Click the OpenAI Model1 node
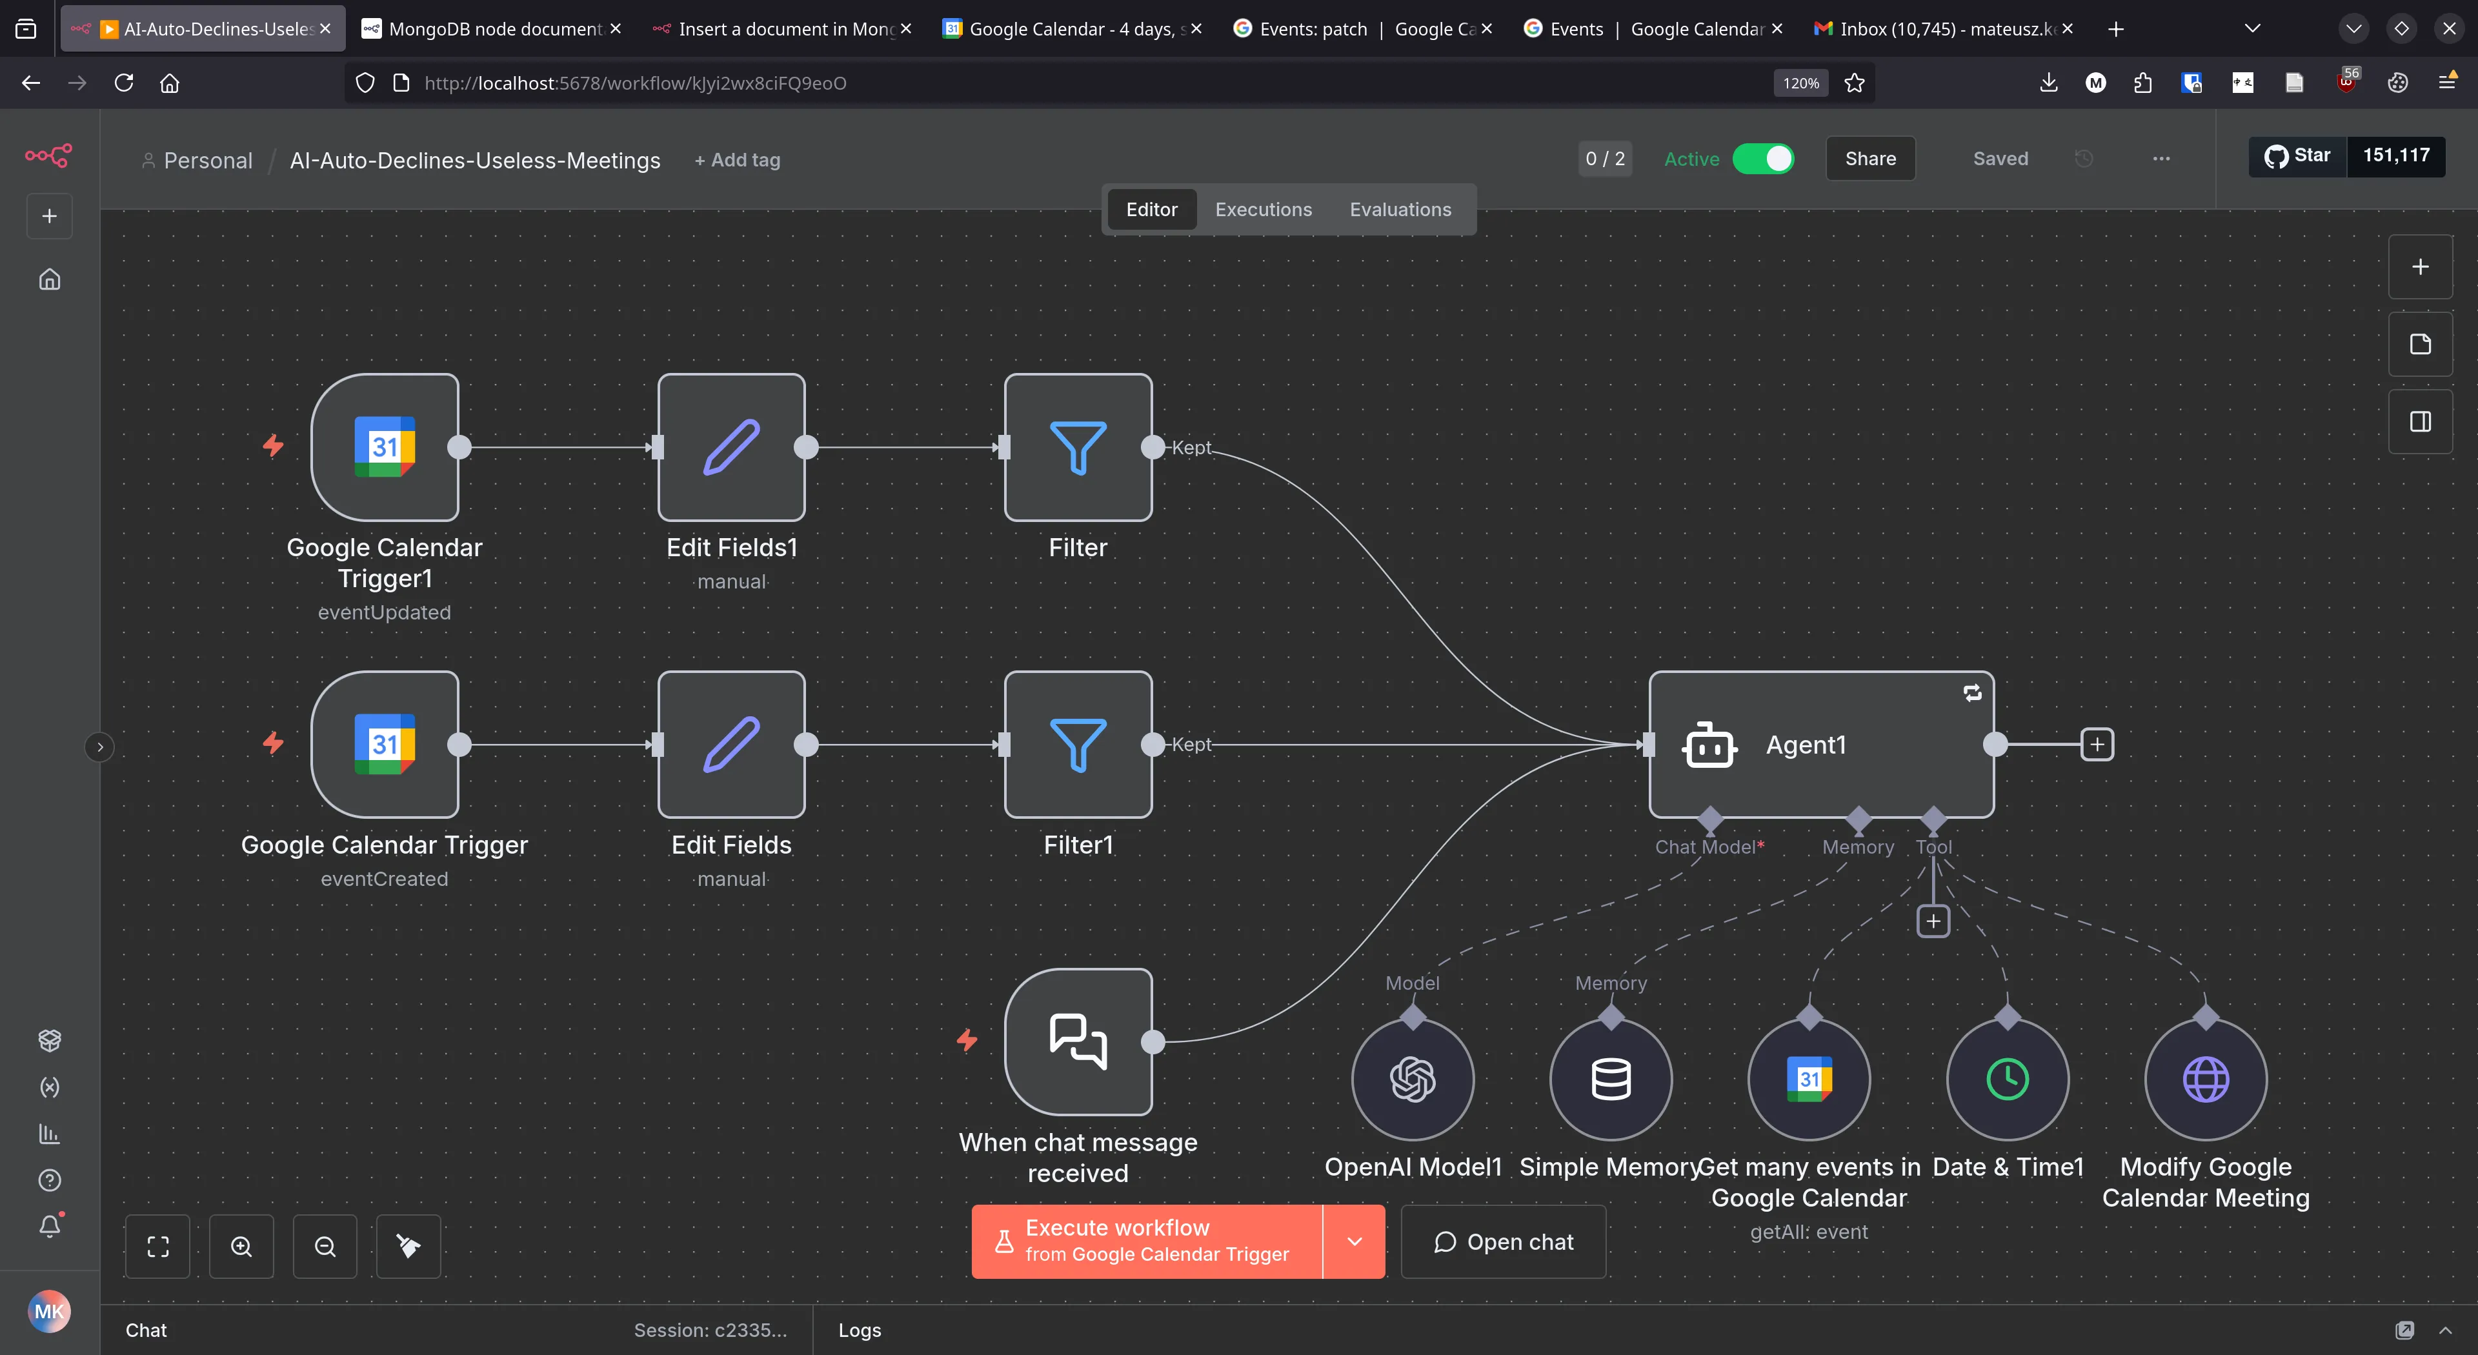The height and width of the screenshot is (1355, 2478). [x=1412, y=1079]
